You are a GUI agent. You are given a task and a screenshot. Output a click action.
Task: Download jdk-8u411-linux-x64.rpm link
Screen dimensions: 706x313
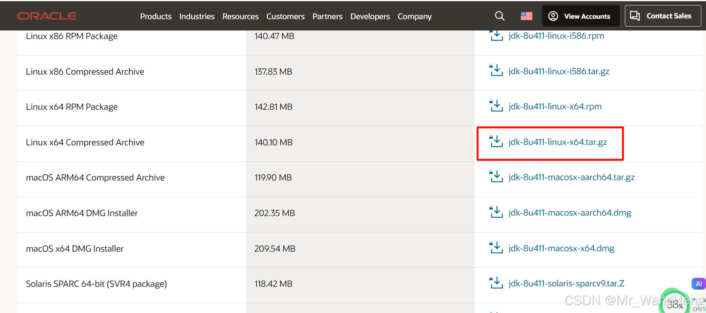click(555, 107)
